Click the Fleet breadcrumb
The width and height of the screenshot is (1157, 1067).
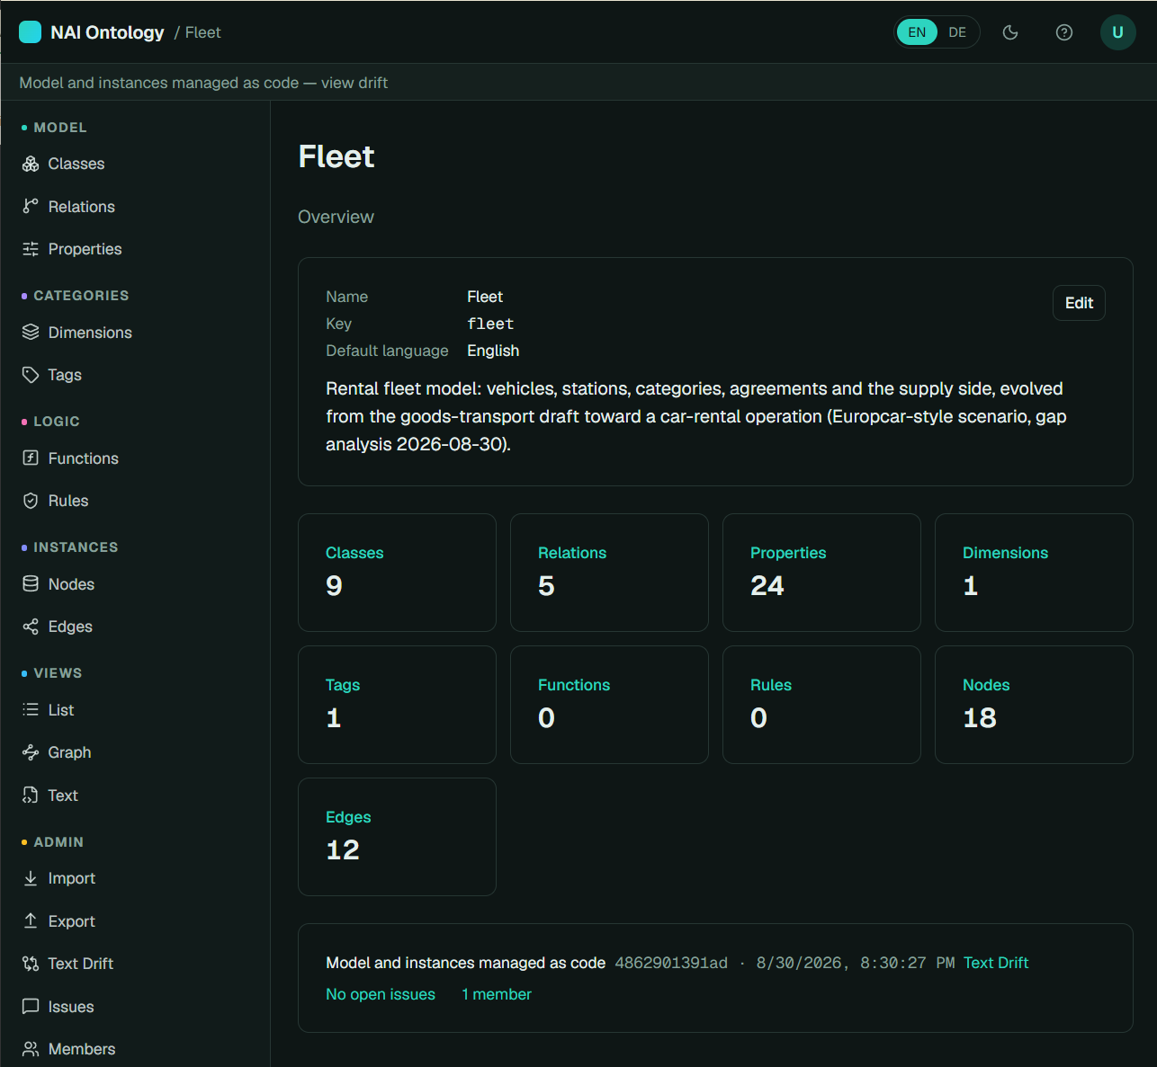click(203, 32)
